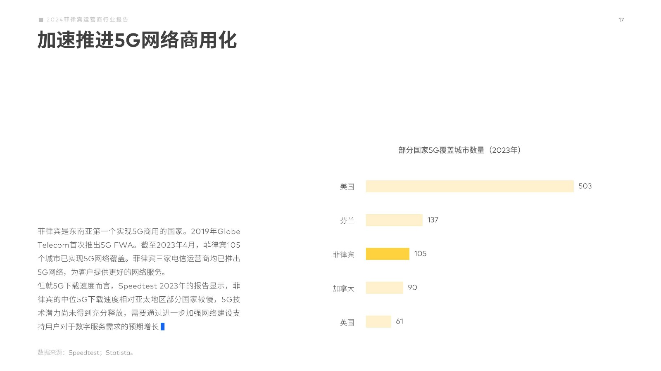Screen dimensions: 661x371
Task: Click the page number 17
Action: pos(621,20)
